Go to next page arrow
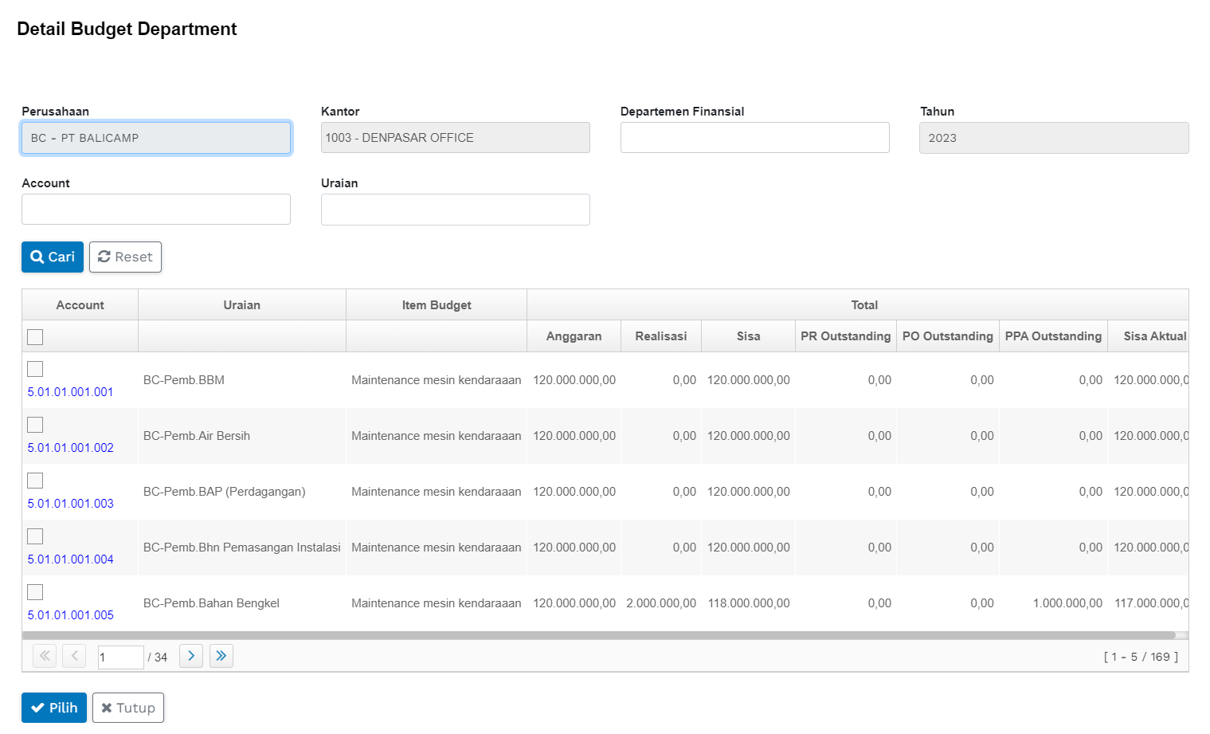The height and width of the screenshot is (734, 1210). pyautogui.click(x=191, y=656)
